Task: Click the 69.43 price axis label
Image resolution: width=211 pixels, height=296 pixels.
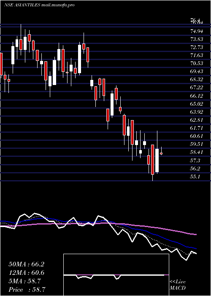Action: coord(197,71)
